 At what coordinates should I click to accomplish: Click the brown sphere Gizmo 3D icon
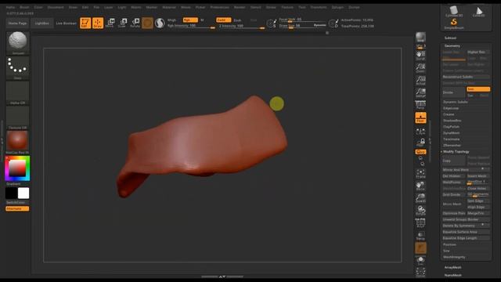pyautogui.click(x=147, y=23)
